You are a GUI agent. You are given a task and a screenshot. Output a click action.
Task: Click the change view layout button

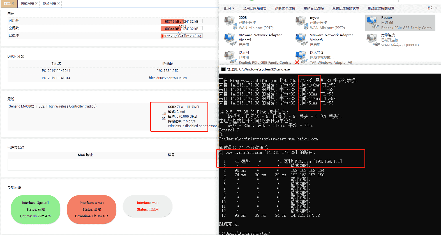tap(430, 8)
